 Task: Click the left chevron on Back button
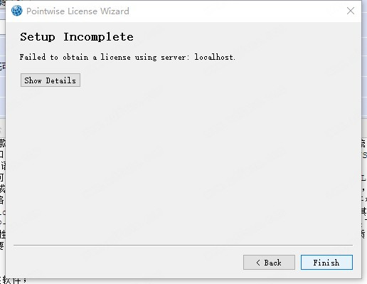(258, 263)
